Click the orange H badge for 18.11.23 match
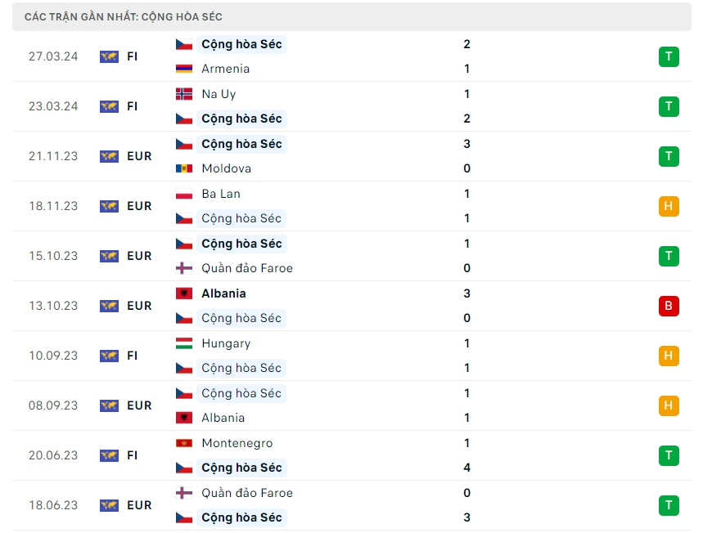The width and height of the screenshot is (703, 533). [668, 206]
